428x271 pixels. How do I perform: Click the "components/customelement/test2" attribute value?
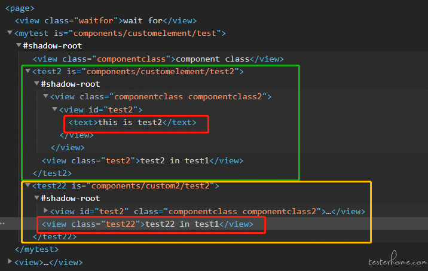pyautogui.click(x=160, y=72)
